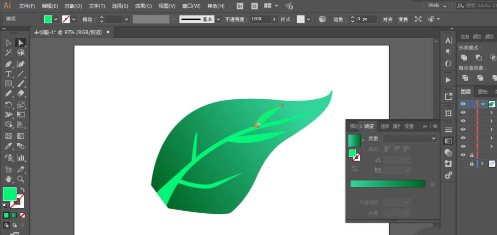The height and width of the screenshot is (235, 497).
Task: Hide the top layer with leaf thumbnail
Action: pos(463,104)
